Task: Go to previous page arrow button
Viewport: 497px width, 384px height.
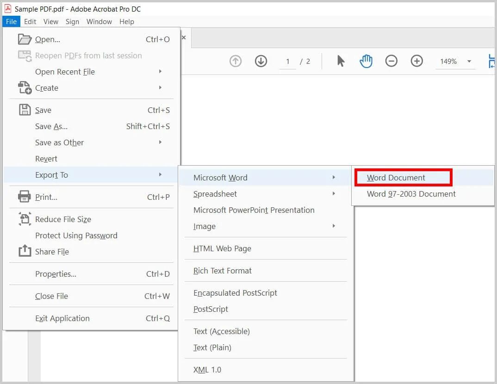Action: [236, 61]
